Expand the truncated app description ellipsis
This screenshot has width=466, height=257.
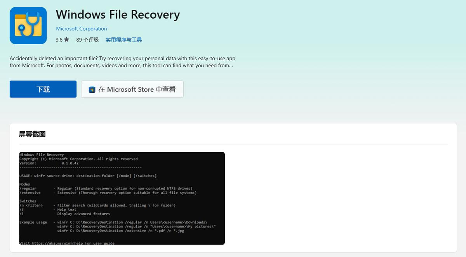point(231,66)
